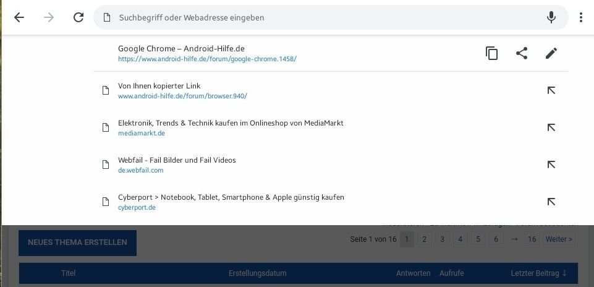Refine MediaMarkt suggestion with its arrow

[551, 127]
